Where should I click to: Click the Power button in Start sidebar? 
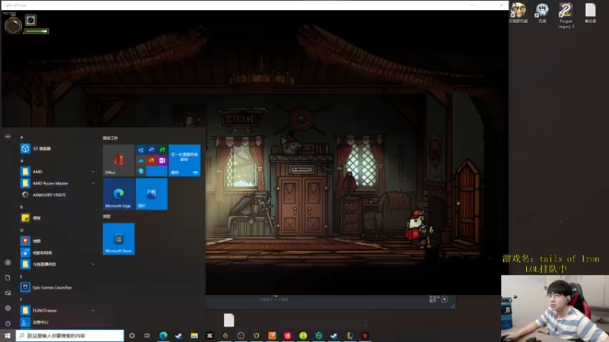(8, 324)
